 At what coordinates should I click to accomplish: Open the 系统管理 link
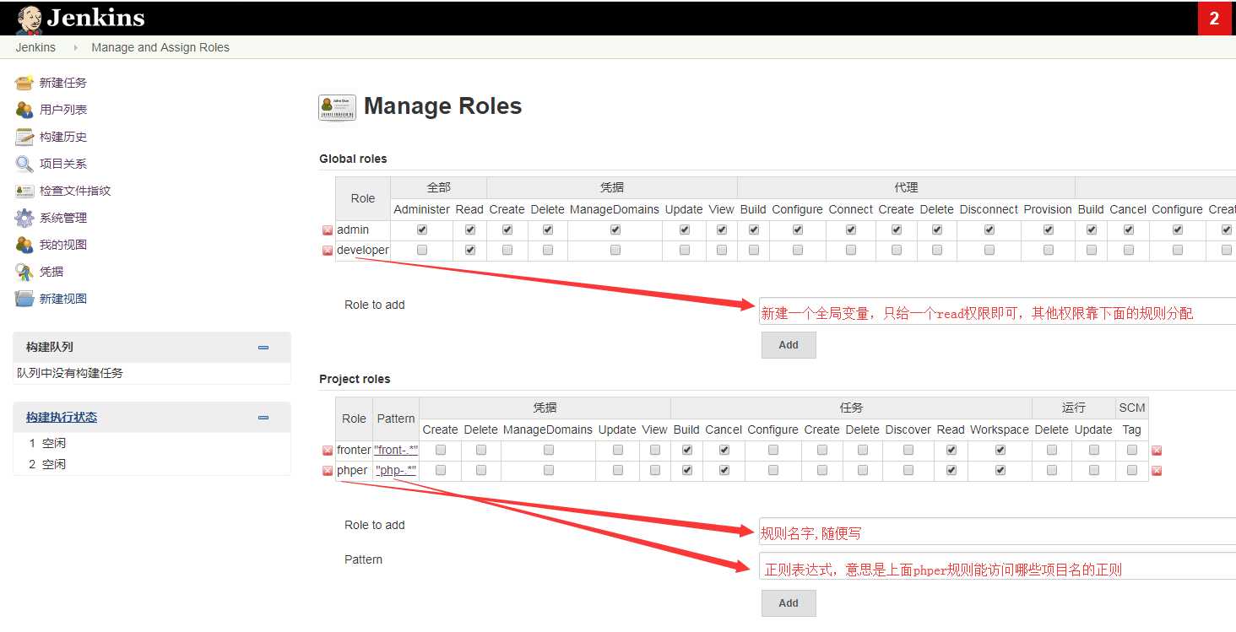point(63,218)
